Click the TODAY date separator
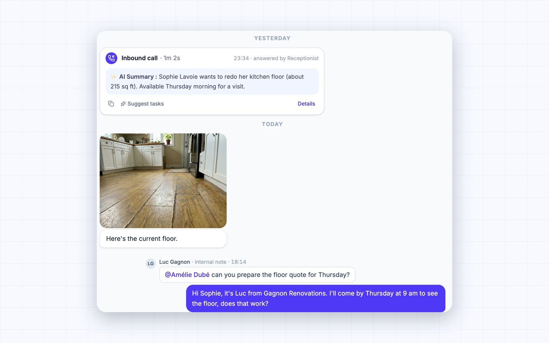 click(272, 124)
